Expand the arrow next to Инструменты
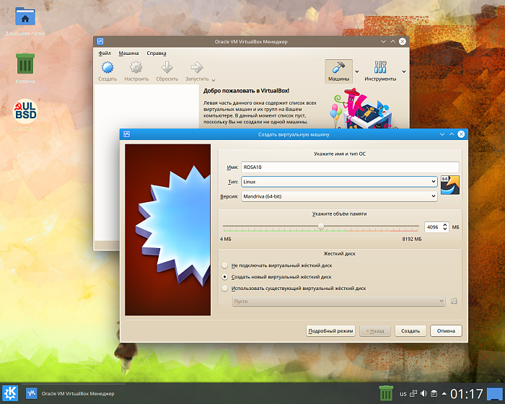 (x=404, y=71)
